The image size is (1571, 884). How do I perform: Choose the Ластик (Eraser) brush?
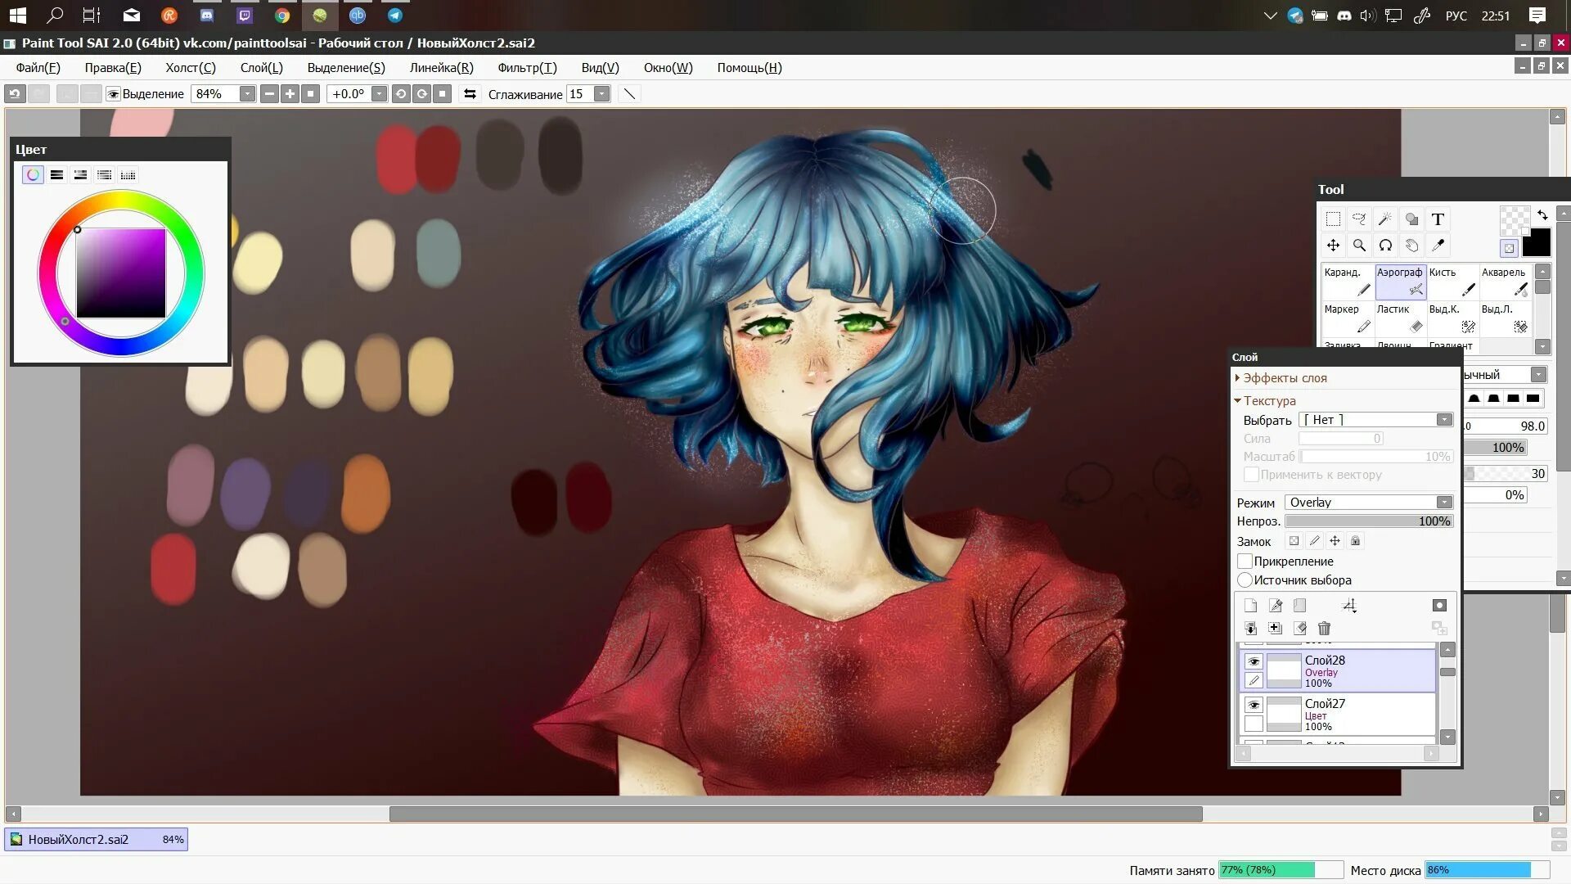[1400, 318]
